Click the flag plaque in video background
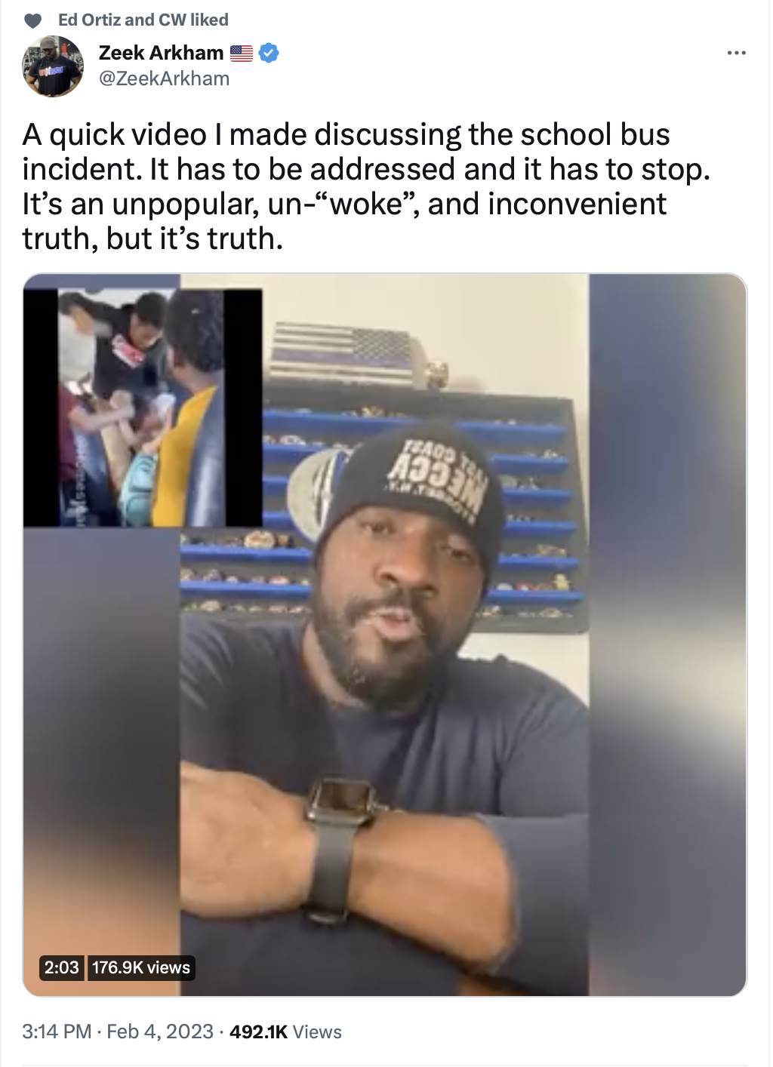The width and height of the screenshot is (773, 1067). 354,355
